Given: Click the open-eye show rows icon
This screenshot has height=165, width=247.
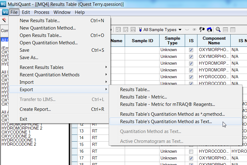Looking at the screenshot, I should tap(195, 30).
